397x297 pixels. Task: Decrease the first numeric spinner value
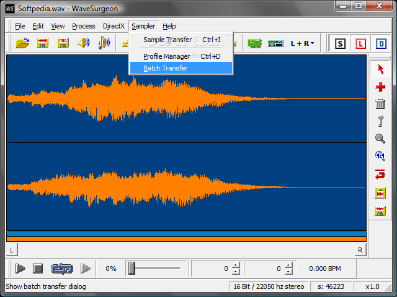pos(236,272)
